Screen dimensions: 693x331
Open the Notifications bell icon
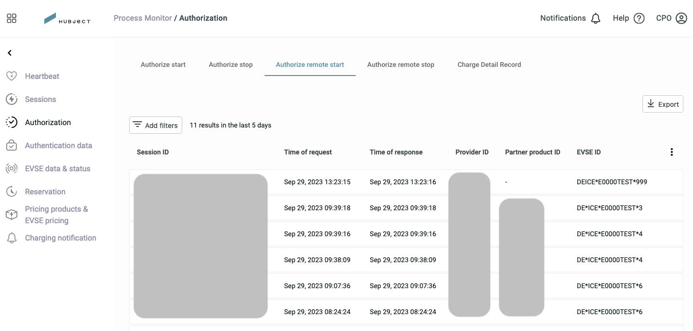tap(596, 18)
